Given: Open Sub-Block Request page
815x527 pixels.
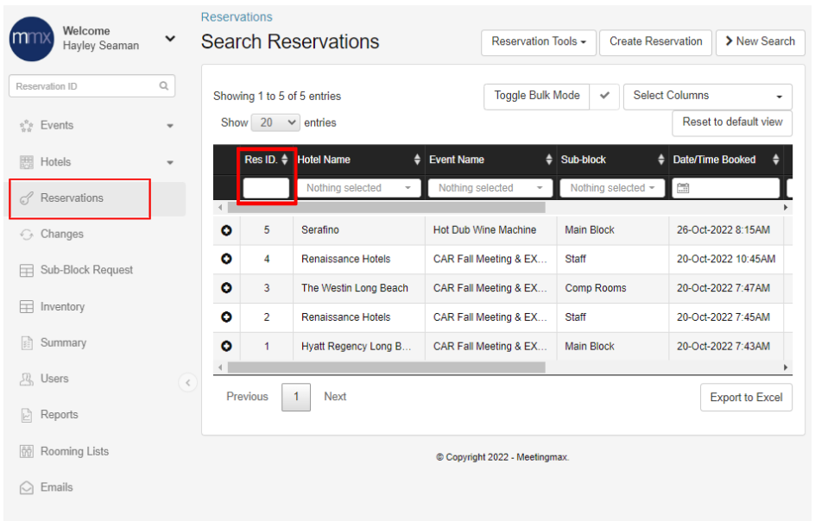Looking at the screenshot, I should point(87,270).
